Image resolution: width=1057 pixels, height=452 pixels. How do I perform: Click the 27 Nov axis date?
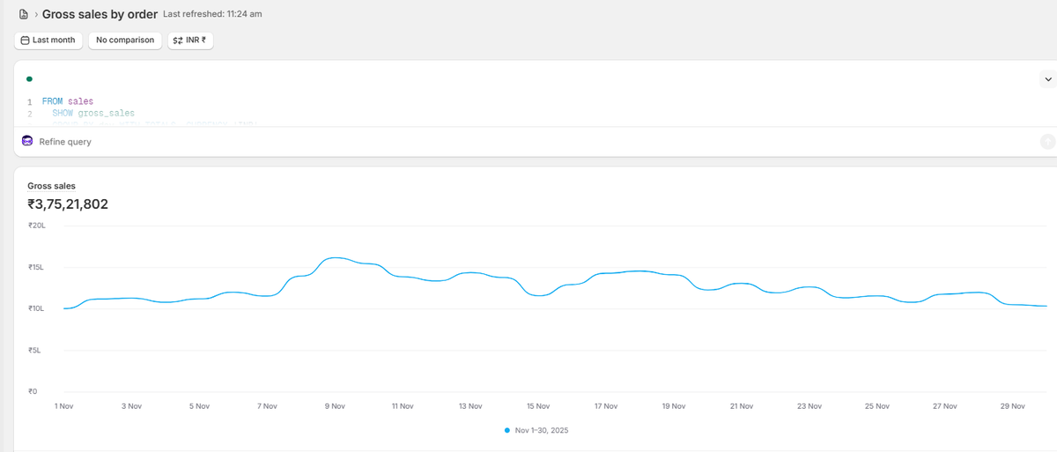[x=945, y=406]
